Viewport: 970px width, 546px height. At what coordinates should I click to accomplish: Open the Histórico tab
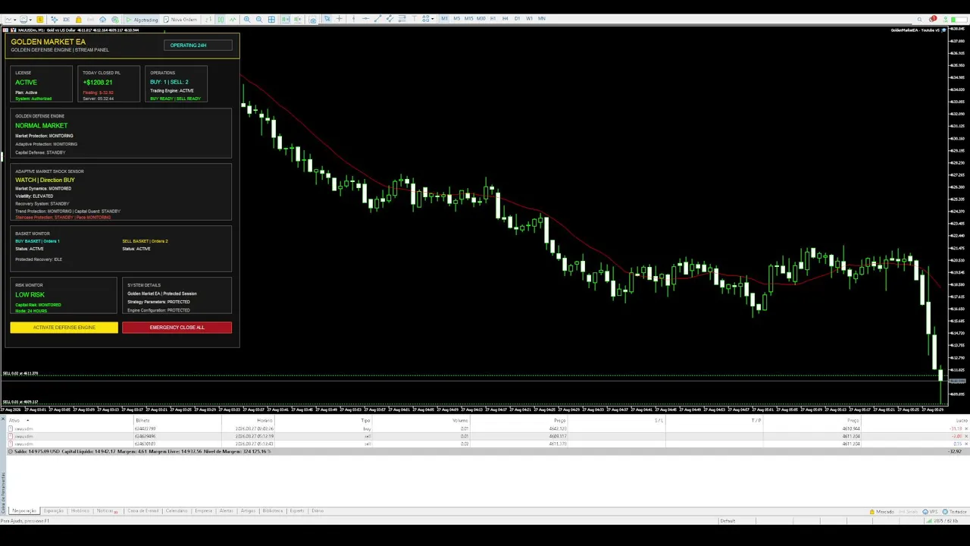pyautogui.click(x=80, y=511)
